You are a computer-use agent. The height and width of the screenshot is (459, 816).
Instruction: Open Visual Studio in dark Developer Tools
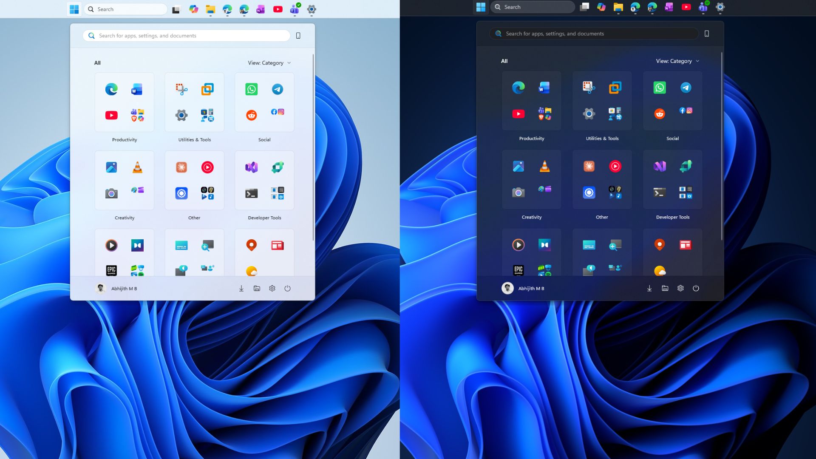coord(660,166)
